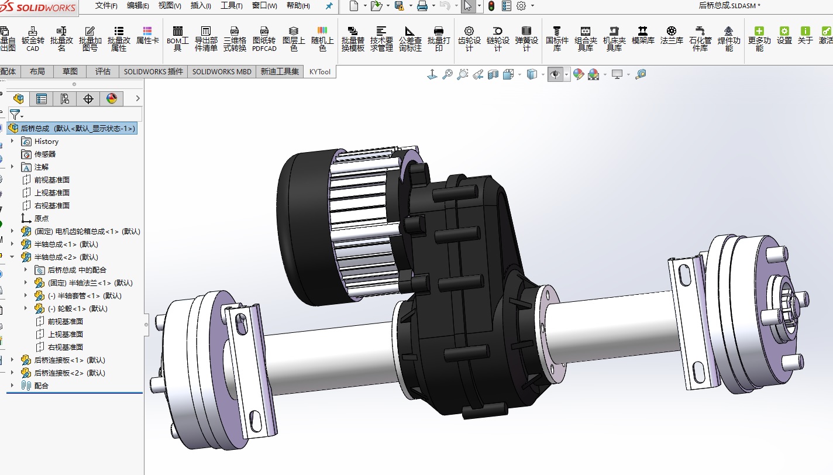Switch to the SOLIDWORKS MBD tab
The width and height of the screenshot is (833, 475).
pos(222,71)
